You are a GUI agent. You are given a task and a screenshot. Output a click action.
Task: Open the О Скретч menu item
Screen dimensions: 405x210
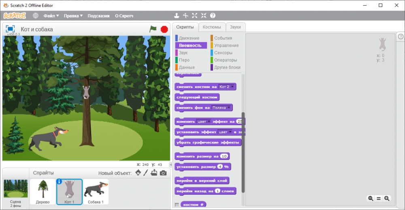point(124,16)
